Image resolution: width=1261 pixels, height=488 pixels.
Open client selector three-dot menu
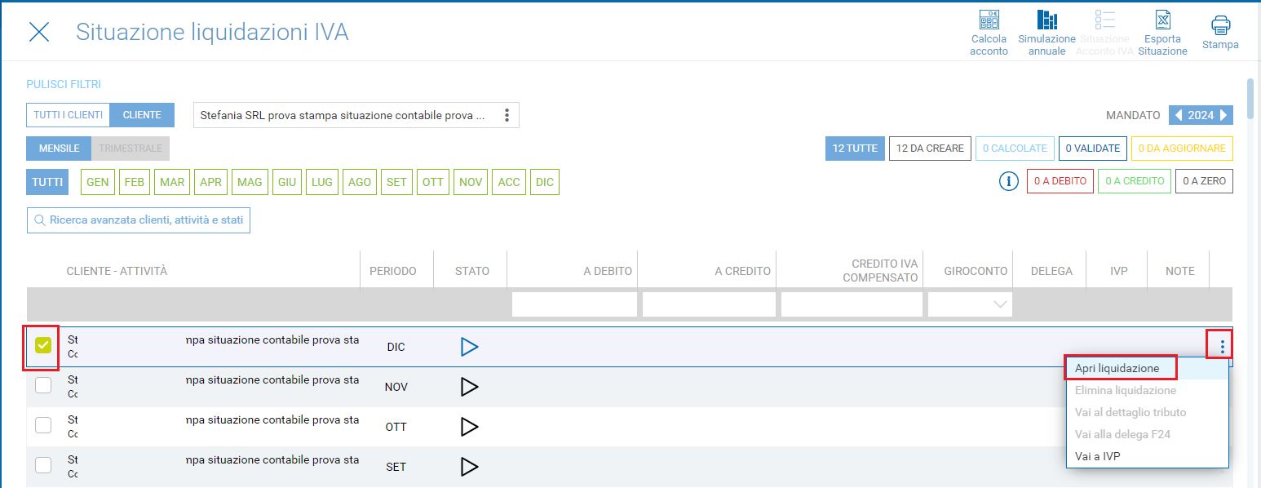click(507, 115)
